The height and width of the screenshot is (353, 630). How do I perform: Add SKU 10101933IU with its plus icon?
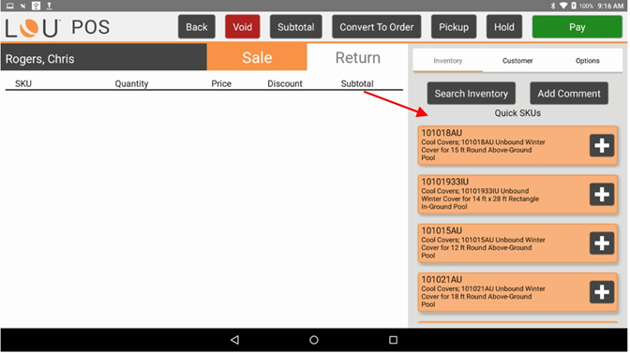(x=602, y=195)
